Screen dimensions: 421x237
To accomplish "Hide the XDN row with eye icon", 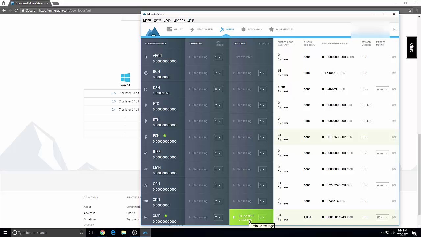I will click(394, 201).
